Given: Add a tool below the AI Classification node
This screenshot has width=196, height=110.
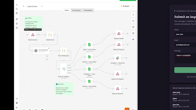Looking at the screenshot, I should [47, 59].
